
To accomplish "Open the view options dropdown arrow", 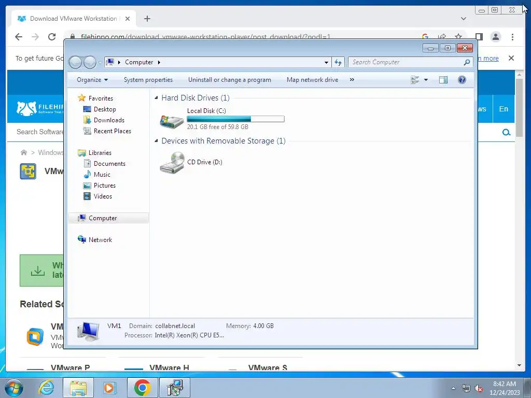I will click(x=426, y=80).
